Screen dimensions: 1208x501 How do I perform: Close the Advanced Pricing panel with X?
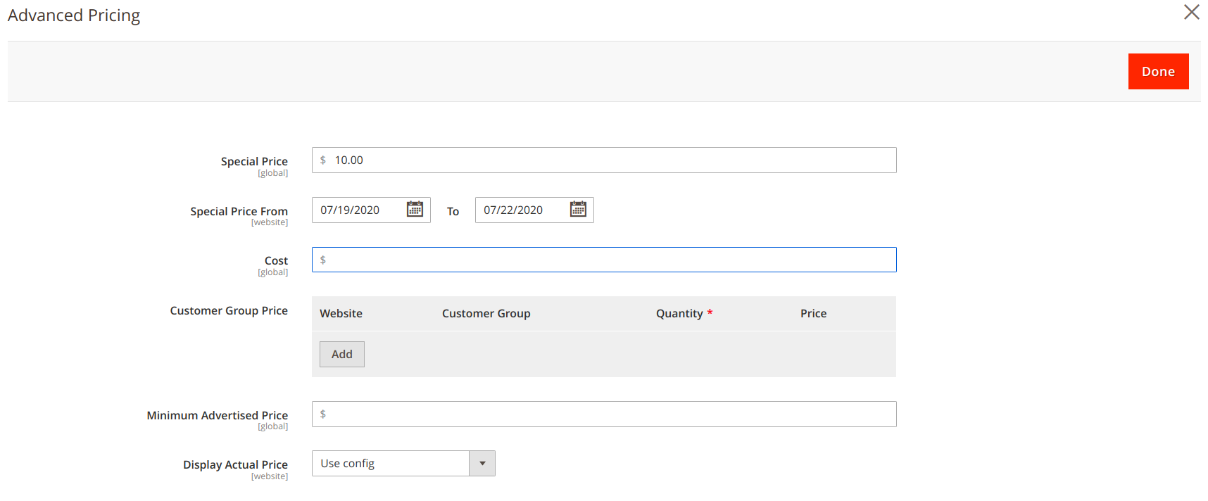[1191, 13]
